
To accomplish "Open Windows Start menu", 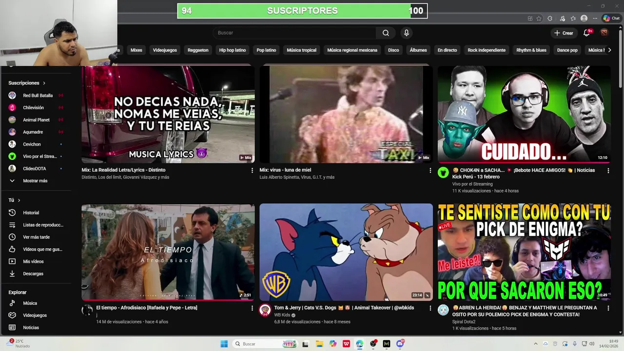I will [x=224, y=344].
